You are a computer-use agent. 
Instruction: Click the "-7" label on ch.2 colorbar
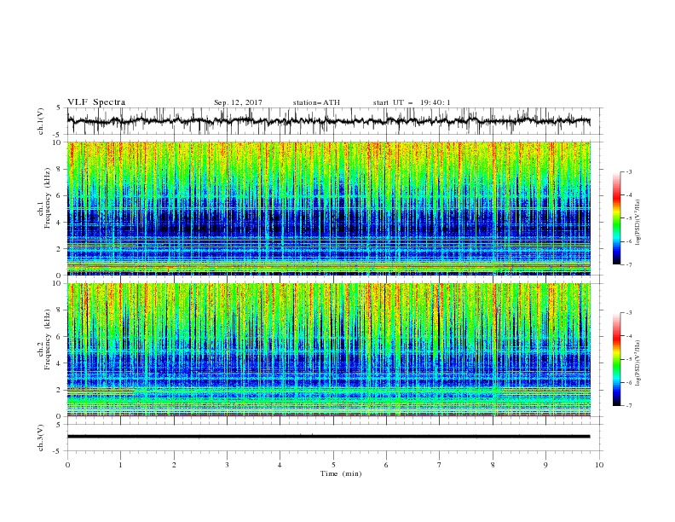pyautogui.click(x=628, y=406)
